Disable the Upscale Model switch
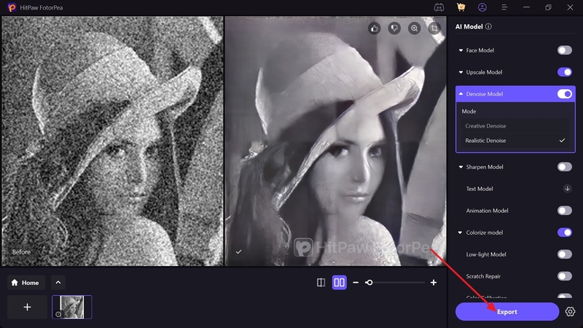This screenshot has width=583, height=328. tap(564, 72)
